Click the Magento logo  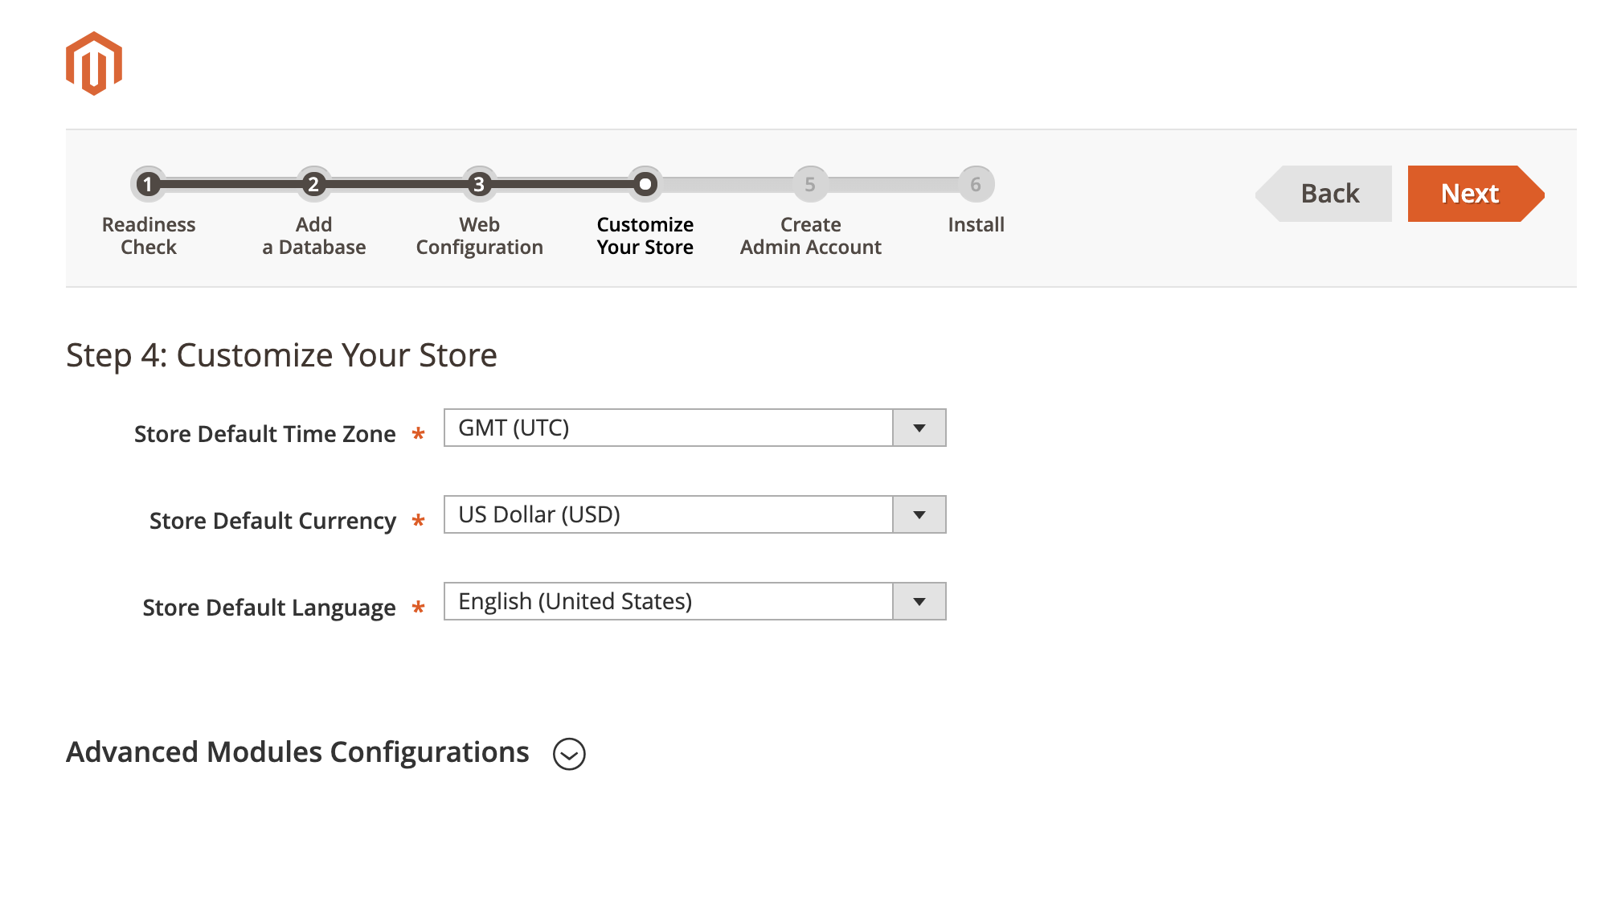click(x=93, y=63)
